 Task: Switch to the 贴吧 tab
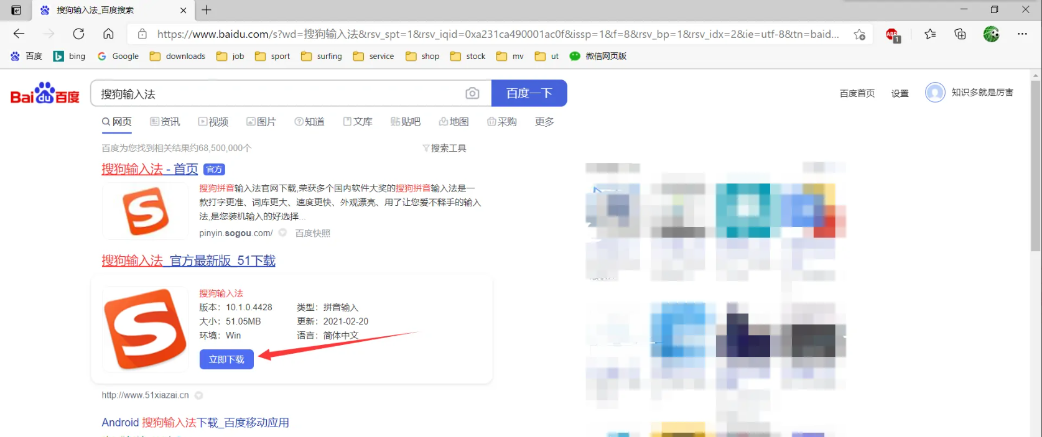click(x=406, y=122)
